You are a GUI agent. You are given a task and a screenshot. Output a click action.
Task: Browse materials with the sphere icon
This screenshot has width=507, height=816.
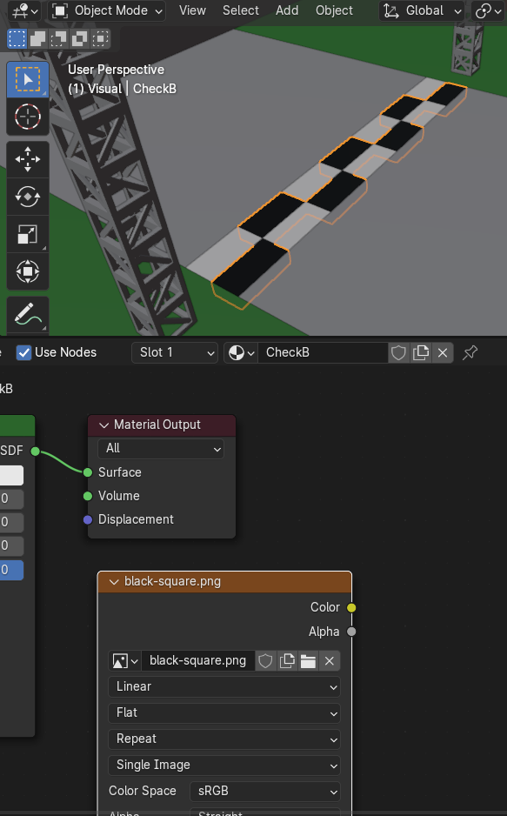241,353
